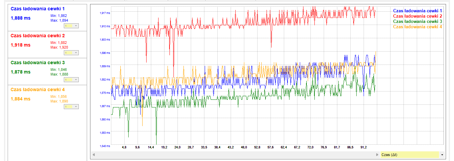Click the right scroll arrow below chart
454x161 pixels.
pos(377,155)
